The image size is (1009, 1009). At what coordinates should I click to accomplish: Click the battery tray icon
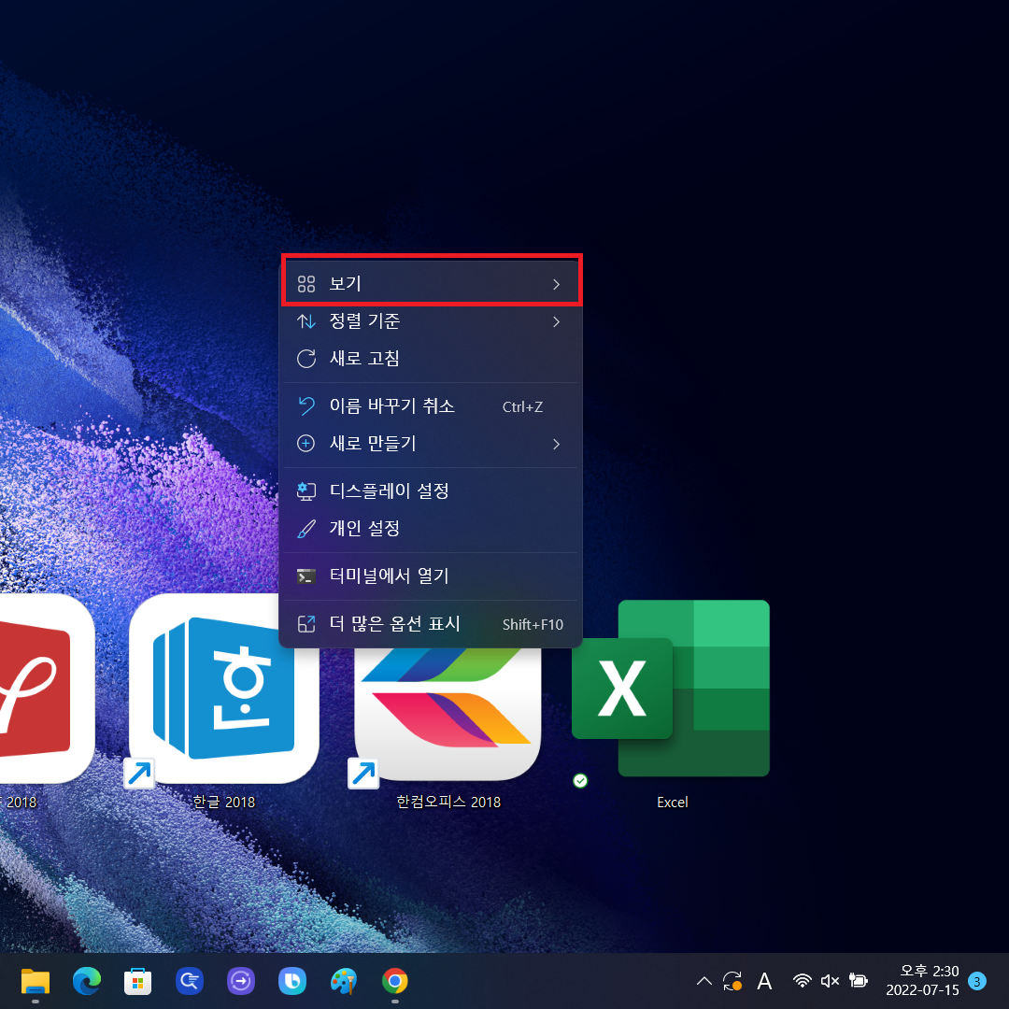point(859,981)
